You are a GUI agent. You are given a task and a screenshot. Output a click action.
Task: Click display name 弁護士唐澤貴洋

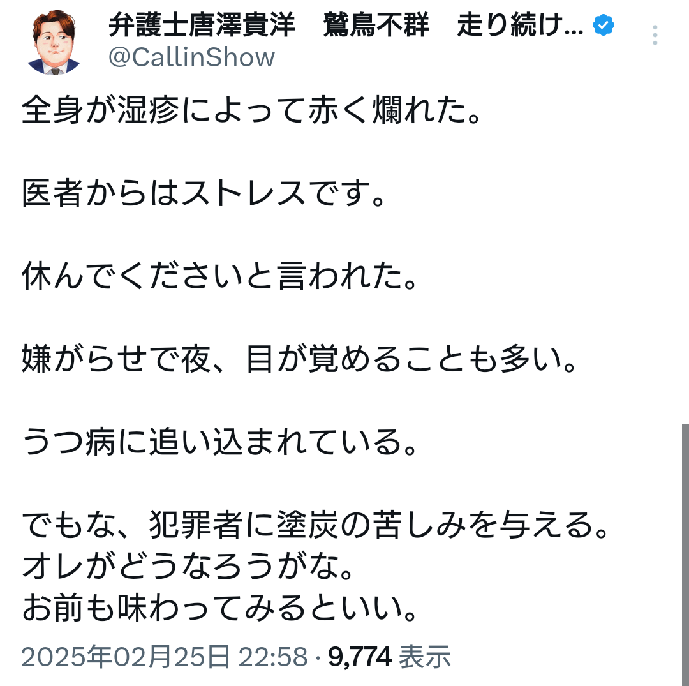pos(202,26)
